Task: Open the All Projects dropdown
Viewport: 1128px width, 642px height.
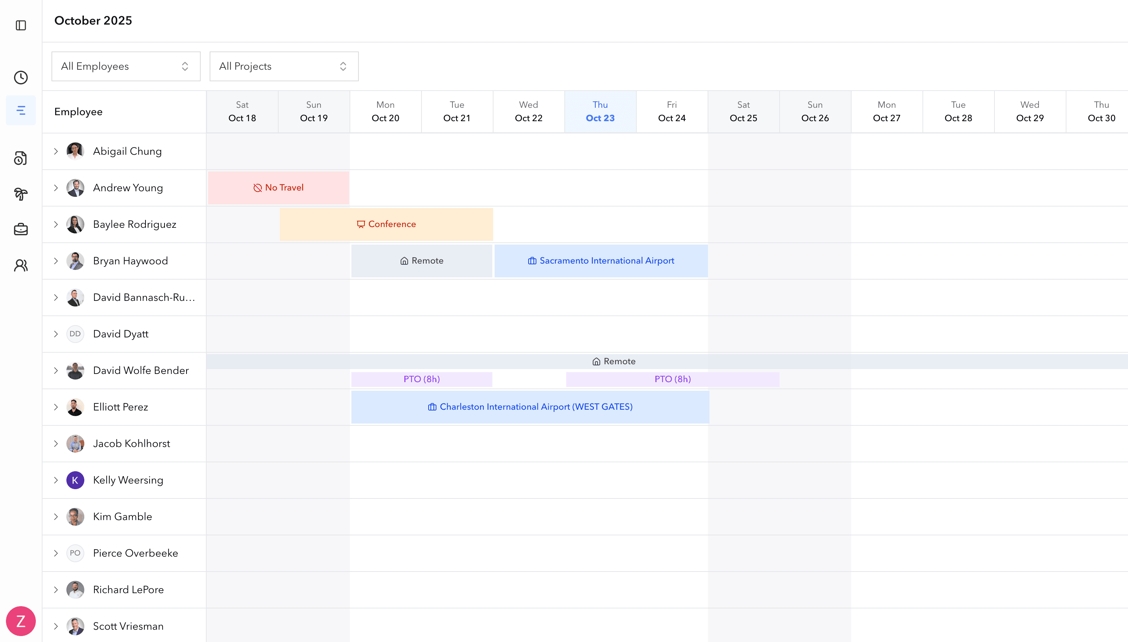Action: coord(283,66)
